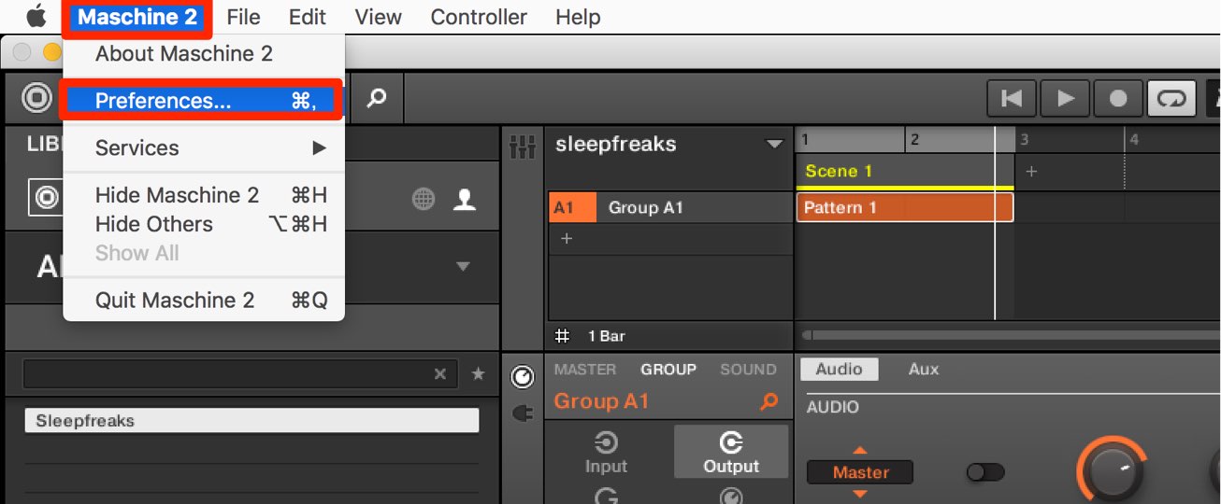Toggle the switch next to Master output
1221x504 pixels.
pos(984,472)
